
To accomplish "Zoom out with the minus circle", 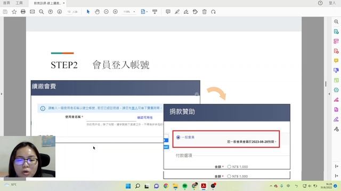I will tap(106, 12).
